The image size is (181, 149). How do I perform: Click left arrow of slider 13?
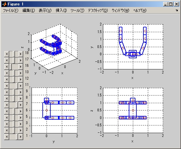7,73
